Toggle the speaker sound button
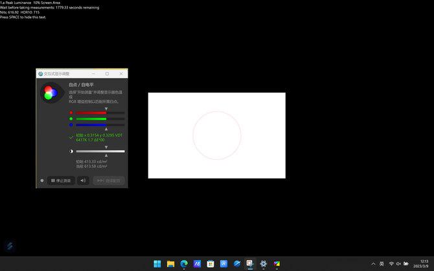 83,180
